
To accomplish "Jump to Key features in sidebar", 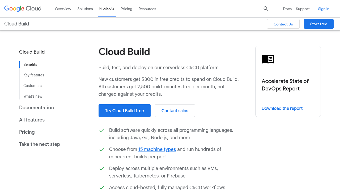I will tap(34, 75).
